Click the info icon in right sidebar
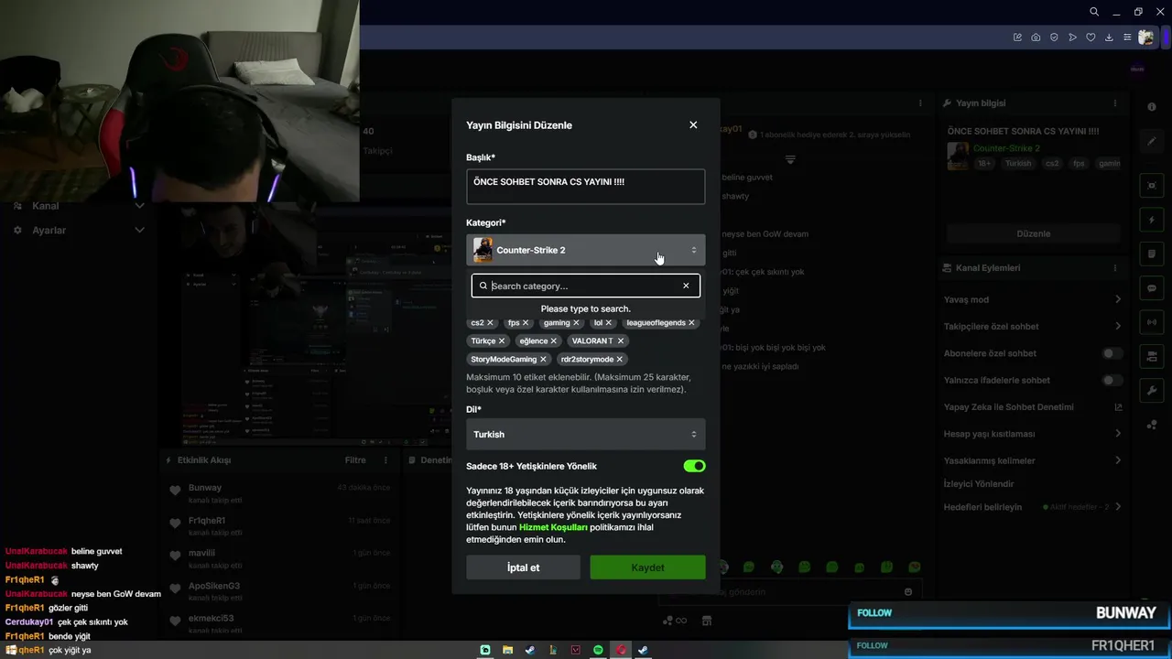 click(x=1152, y=107)
